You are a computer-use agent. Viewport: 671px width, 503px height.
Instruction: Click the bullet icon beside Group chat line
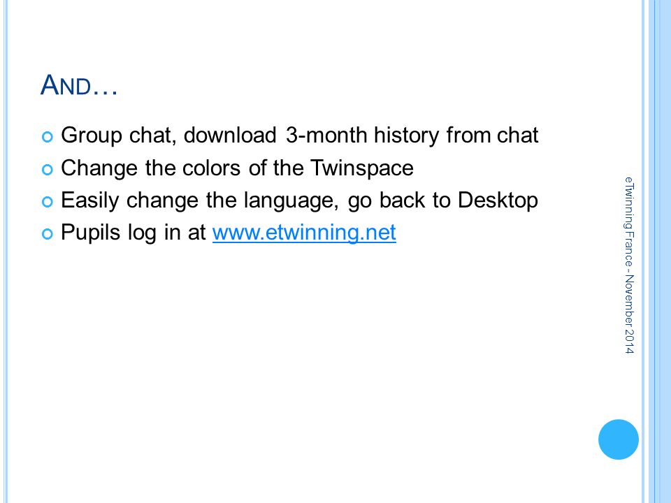pos(48,137)
